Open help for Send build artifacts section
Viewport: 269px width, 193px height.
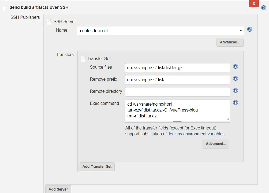(264, 8)
